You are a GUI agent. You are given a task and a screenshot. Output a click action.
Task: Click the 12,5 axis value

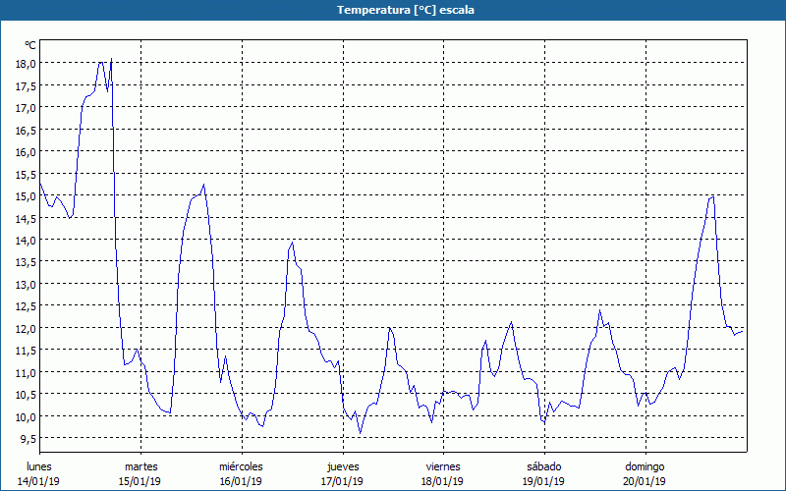[x=28, y=306]
